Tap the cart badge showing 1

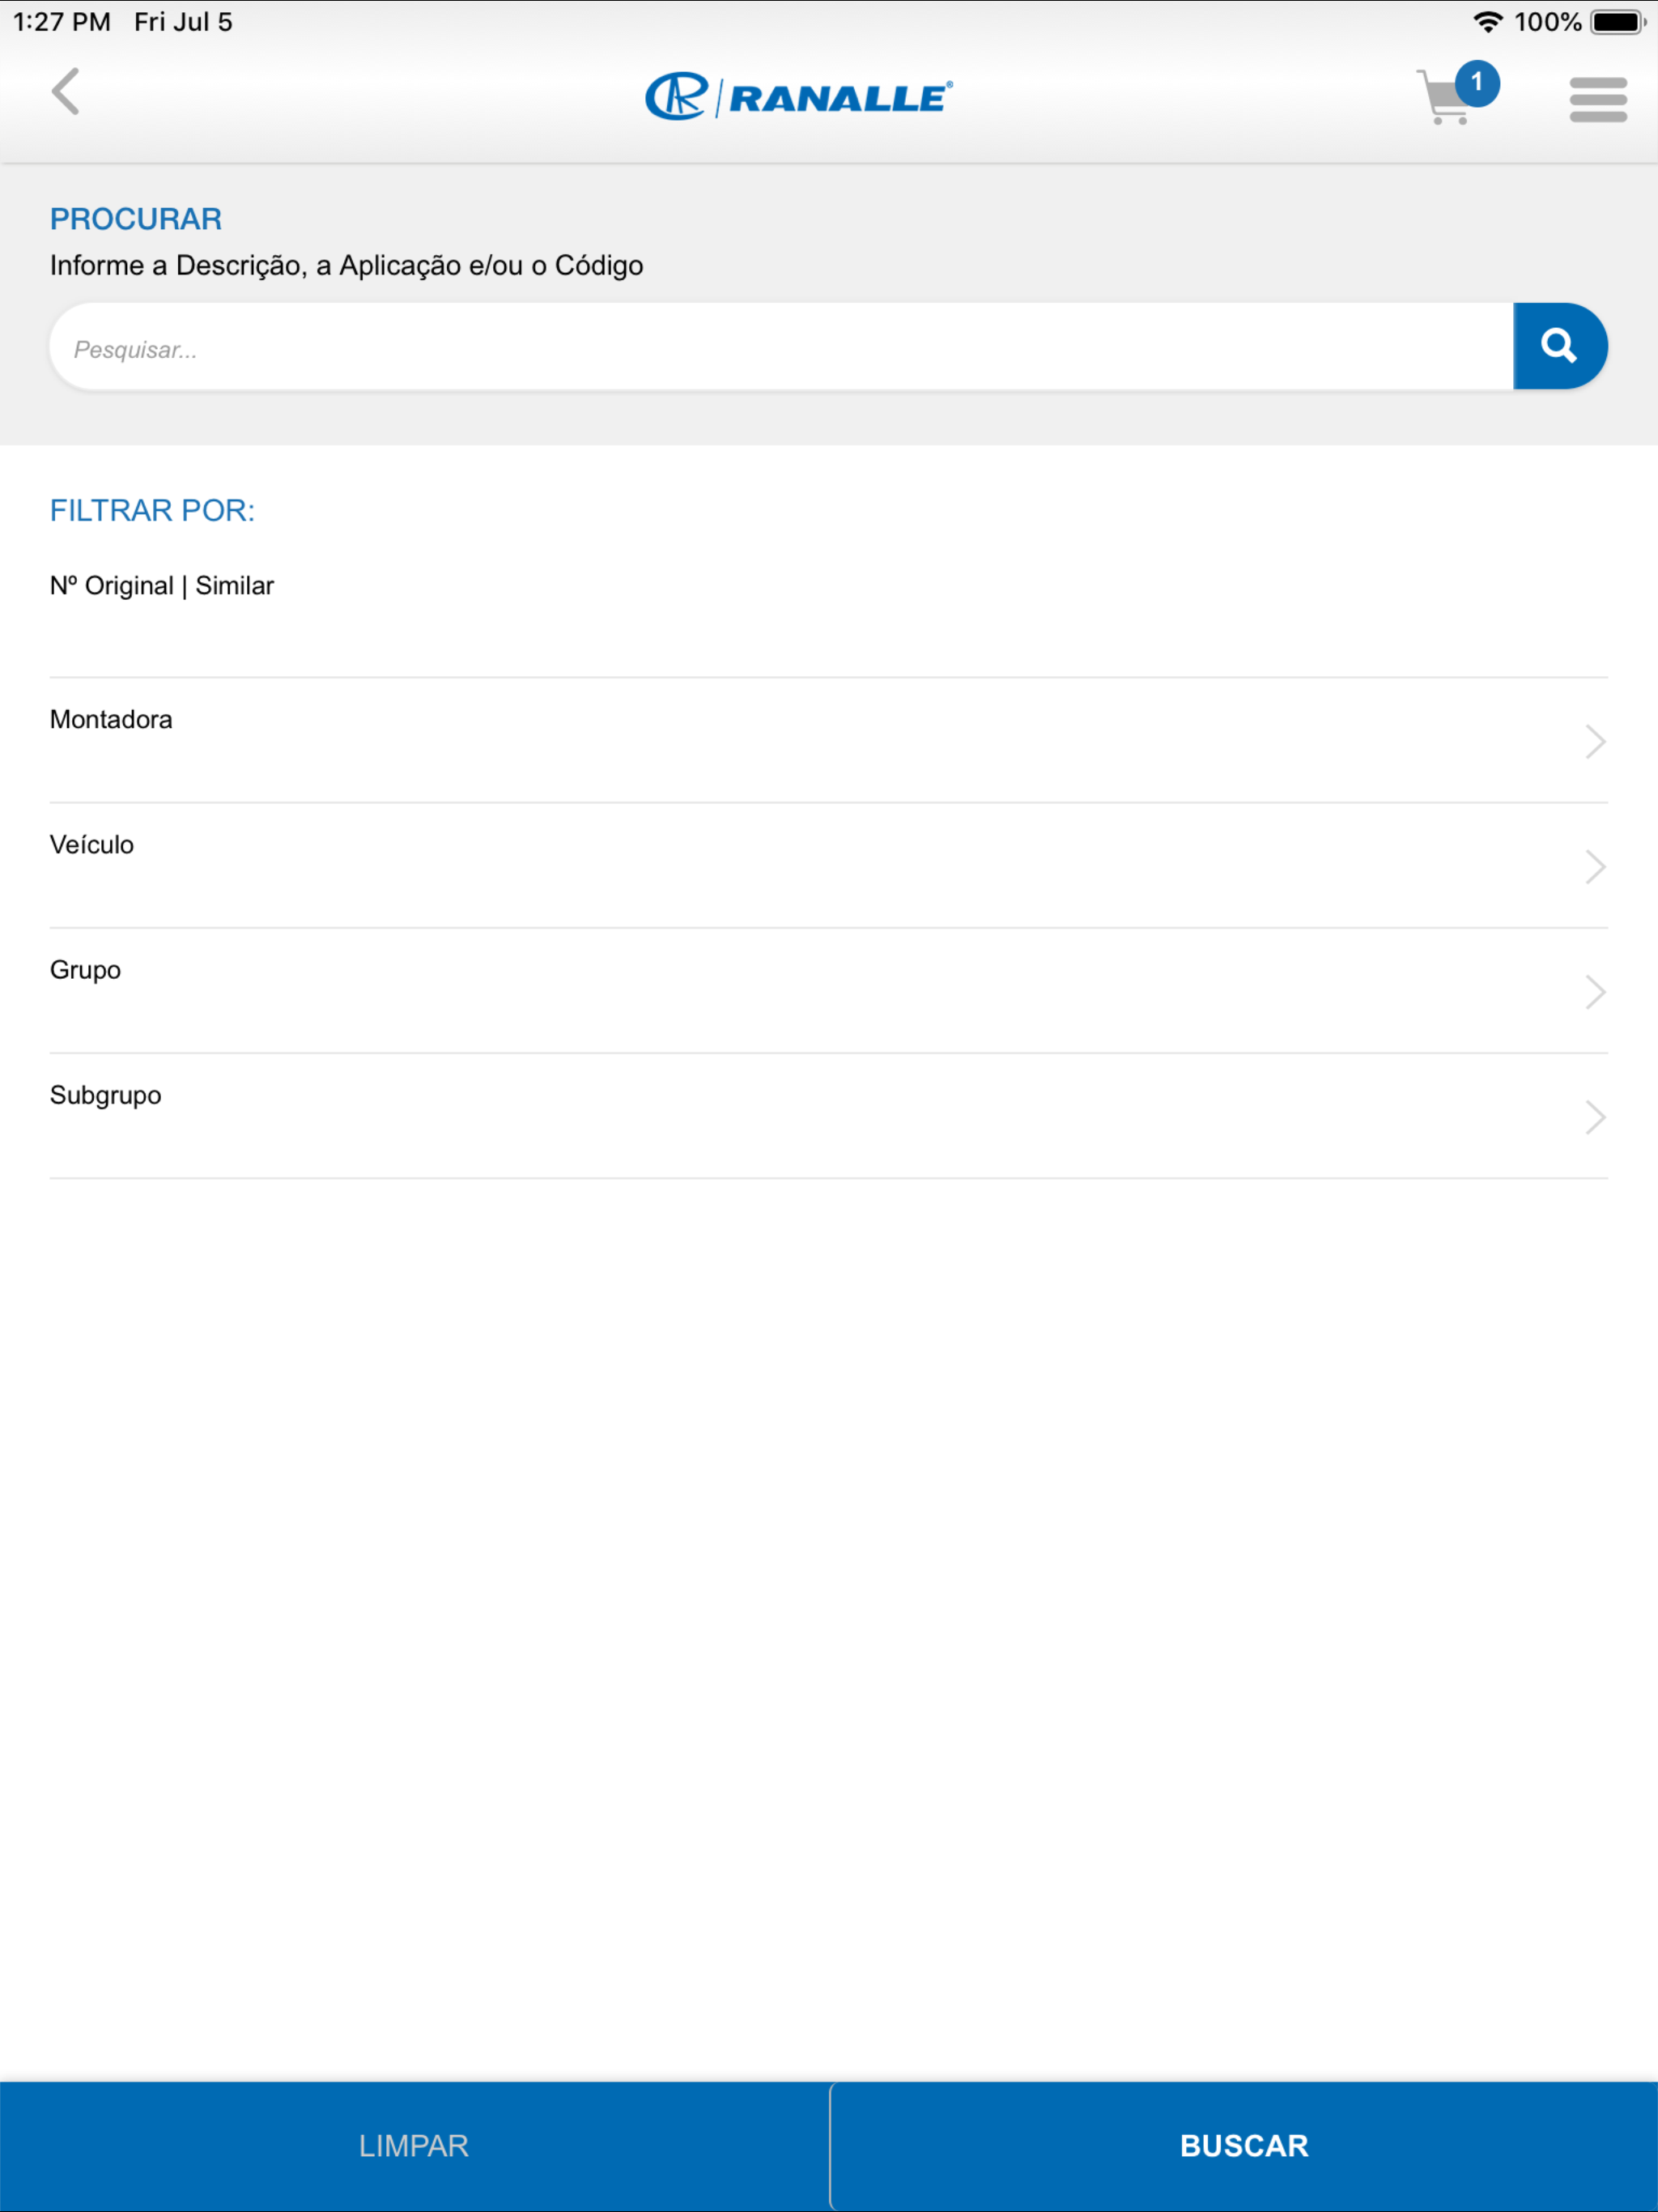[x=1477, y=84]
